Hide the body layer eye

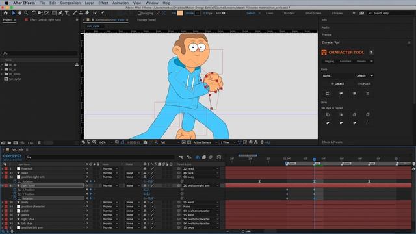tap(87, 202)
